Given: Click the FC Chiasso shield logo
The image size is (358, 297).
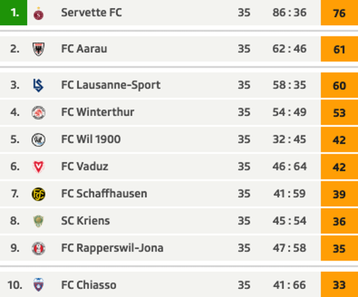Looking at the screenshot, I should click(38, 285).
